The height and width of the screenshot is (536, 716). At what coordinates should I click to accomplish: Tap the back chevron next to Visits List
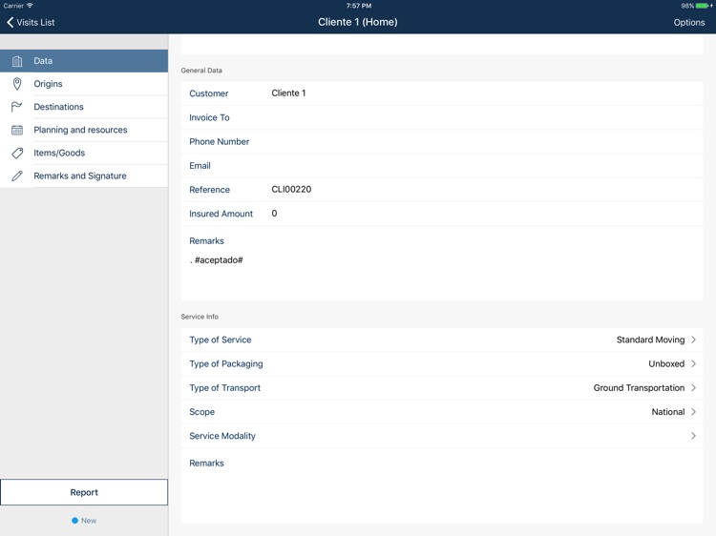coord(11,22)
